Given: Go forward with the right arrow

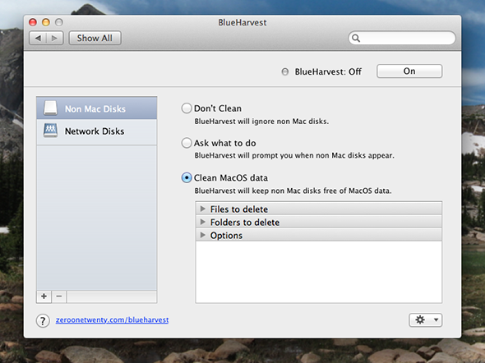Looking at the screenshot, I should coord(55,38).
